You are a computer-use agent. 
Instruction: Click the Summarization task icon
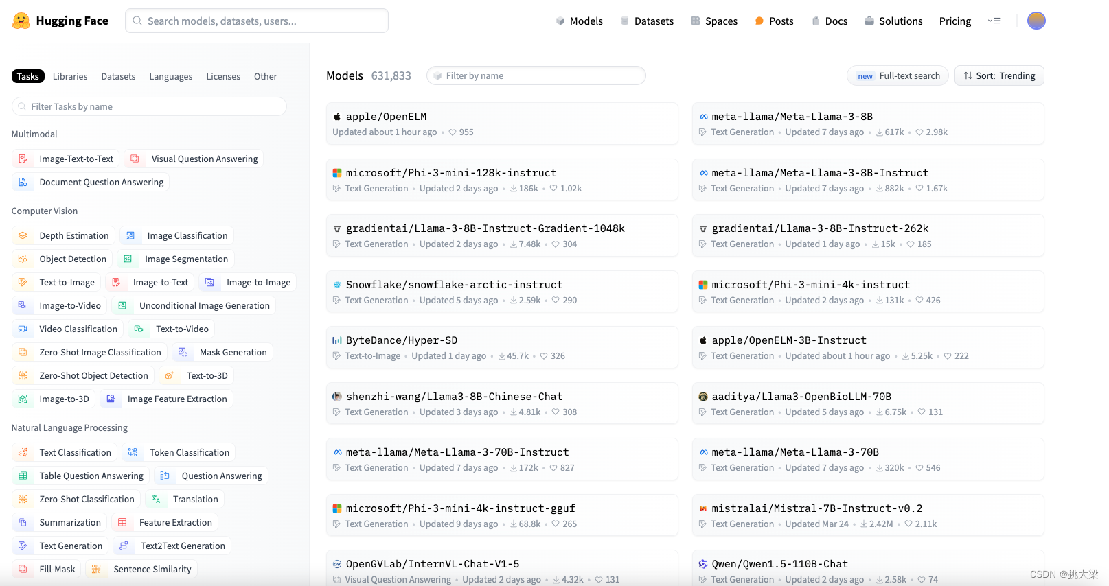pyautogui.click(x=23, y=522)
